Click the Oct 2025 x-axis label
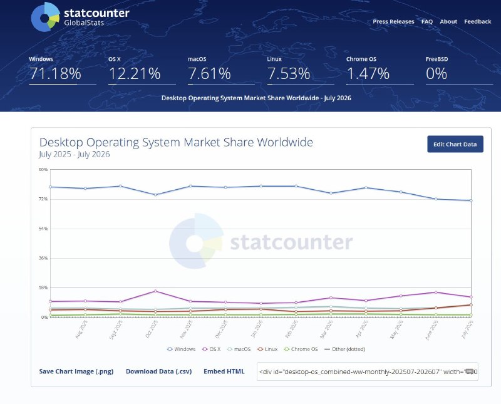 click(x=152, y=329)
